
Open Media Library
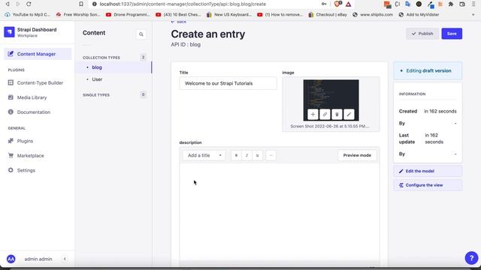(x=28, y=97)
